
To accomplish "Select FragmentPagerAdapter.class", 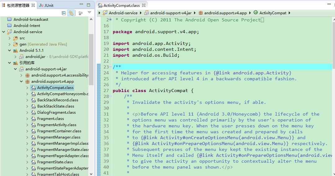I will 63,156.
